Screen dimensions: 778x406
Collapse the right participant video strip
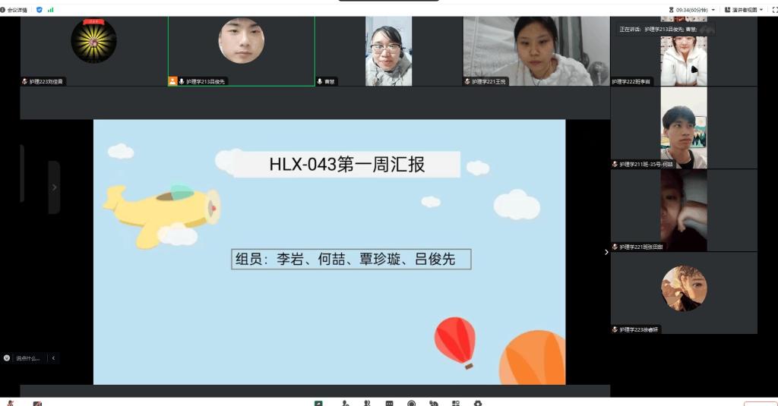606,252
